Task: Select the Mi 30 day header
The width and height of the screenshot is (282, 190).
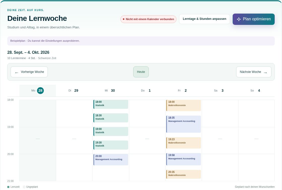Action: 111,90
